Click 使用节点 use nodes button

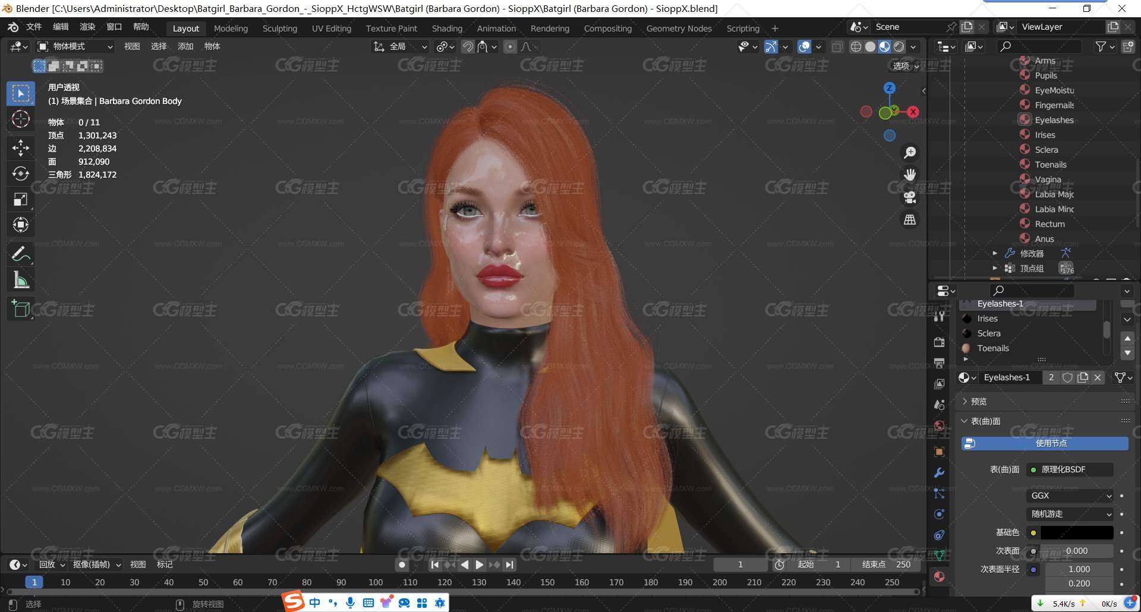coord(1045,443)
